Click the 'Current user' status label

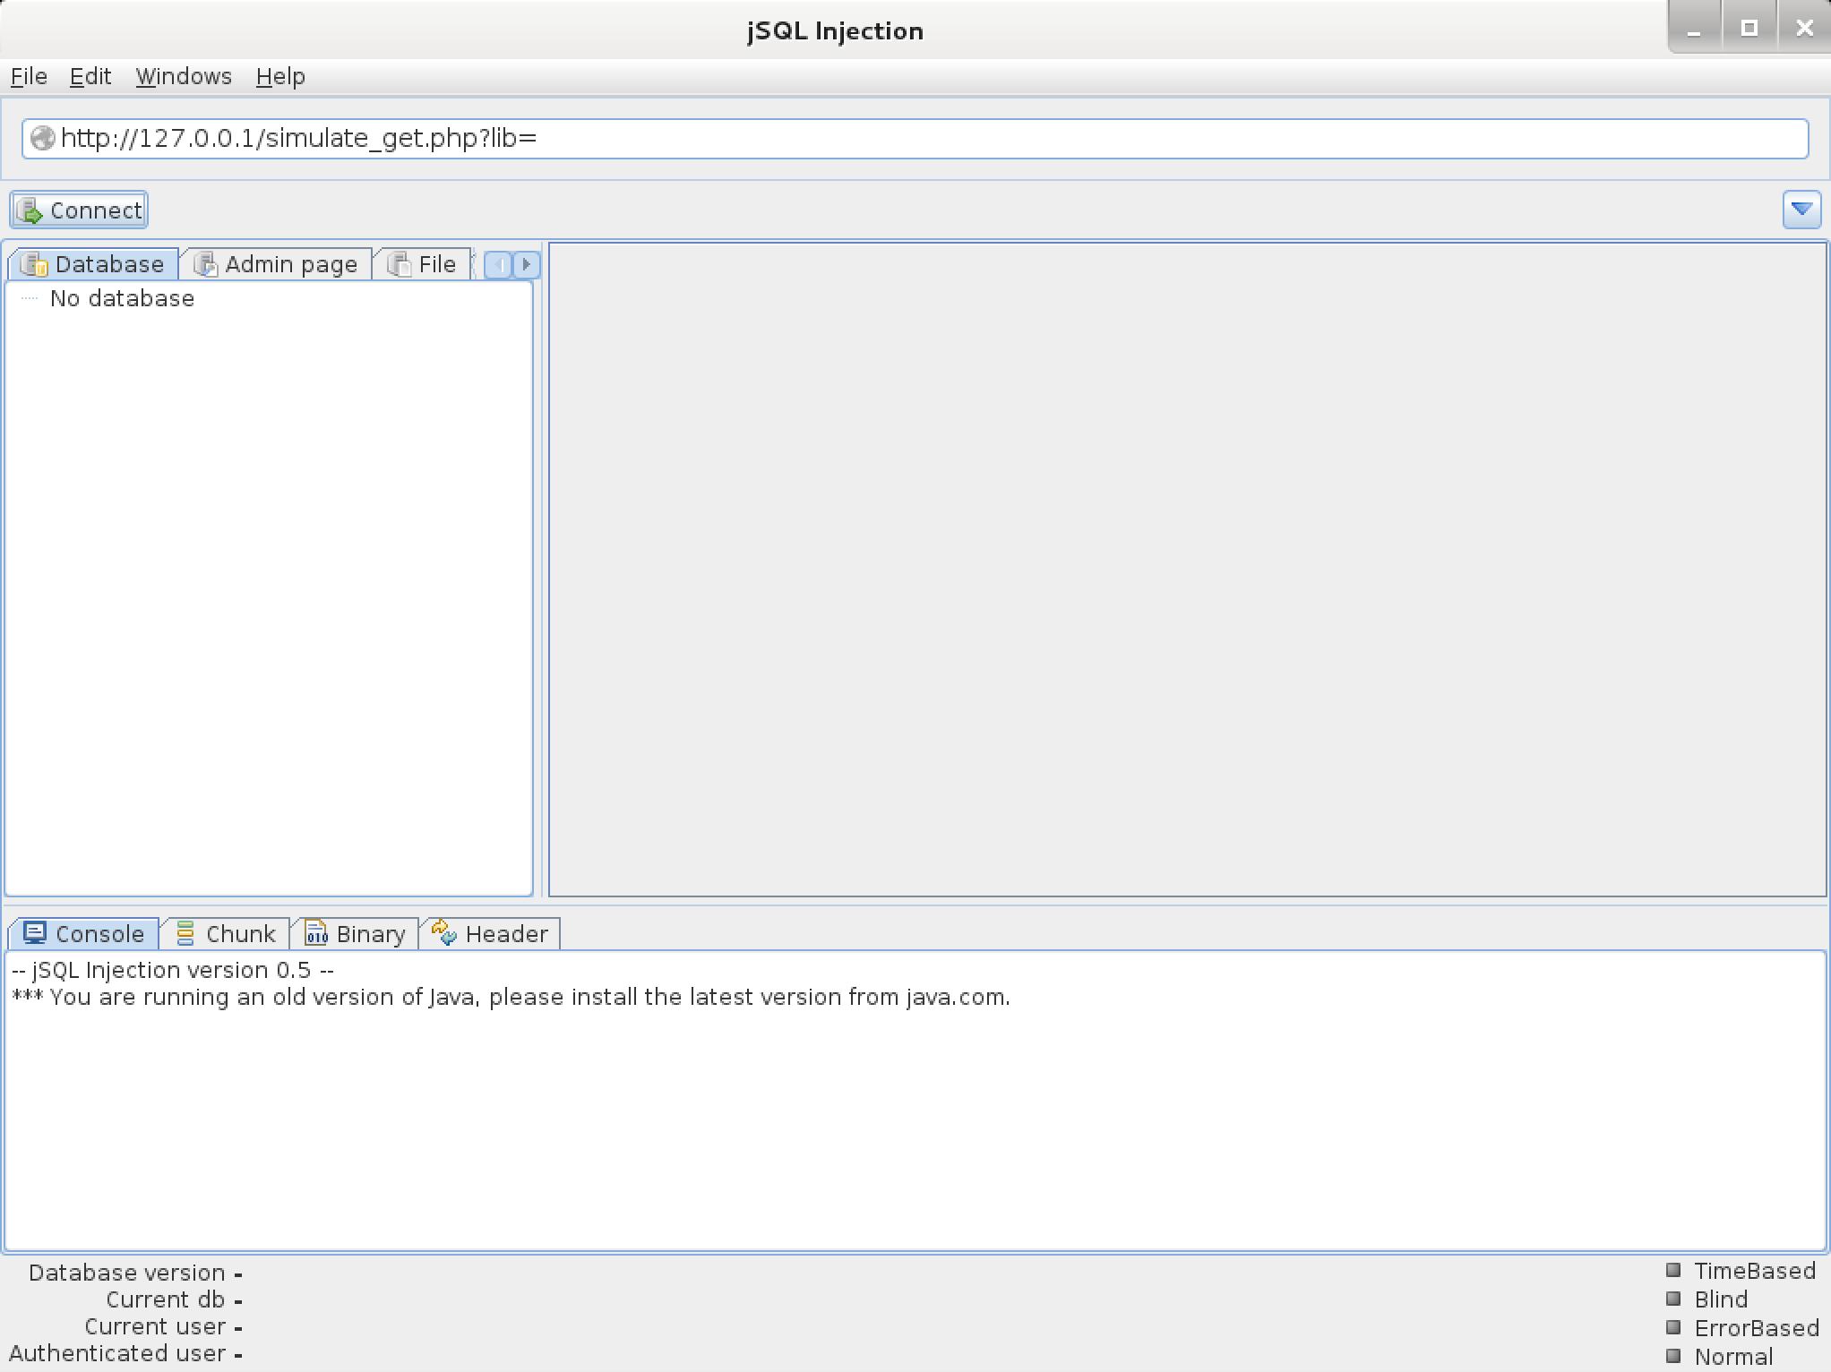(x=155, y=1326)
